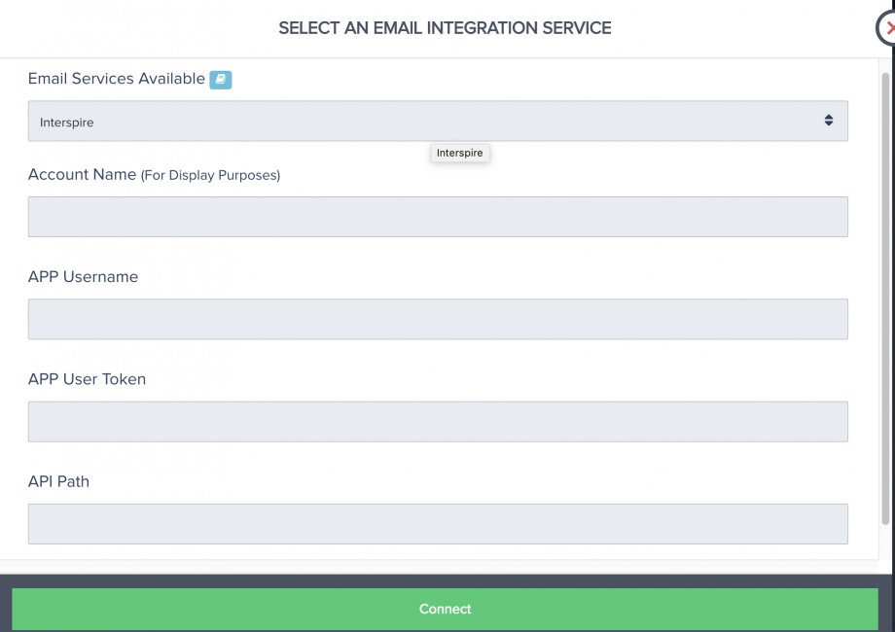Open the email services documentation book icon

click(x=220, y=80)
